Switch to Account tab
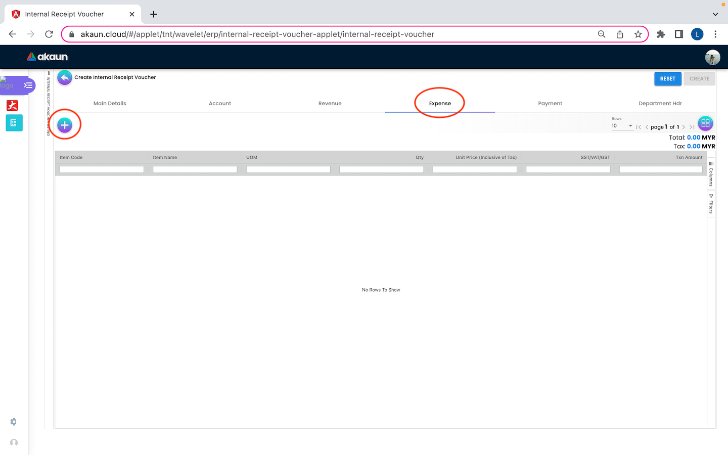The width and height of the screenshot is (728, 455). pyautogui.click(x=220, y=103)
